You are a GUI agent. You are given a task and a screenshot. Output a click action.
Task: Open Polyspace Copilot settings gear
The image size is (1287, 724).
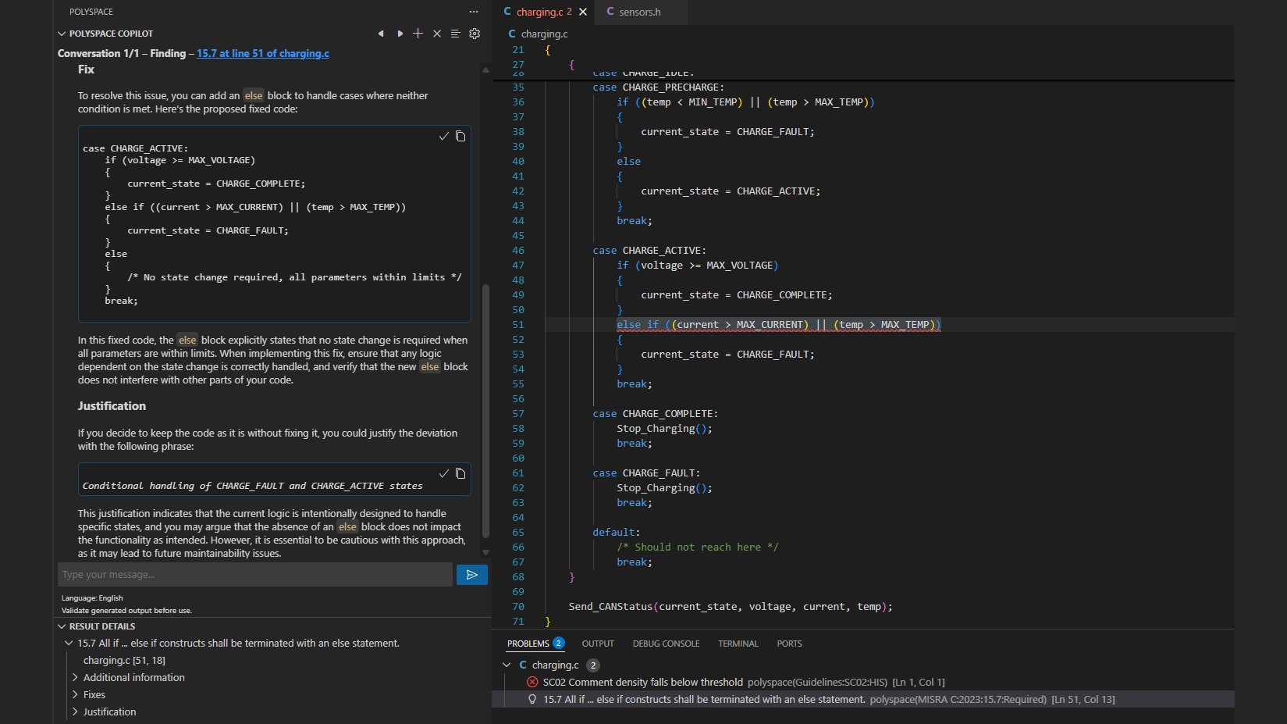coord(475,34)
